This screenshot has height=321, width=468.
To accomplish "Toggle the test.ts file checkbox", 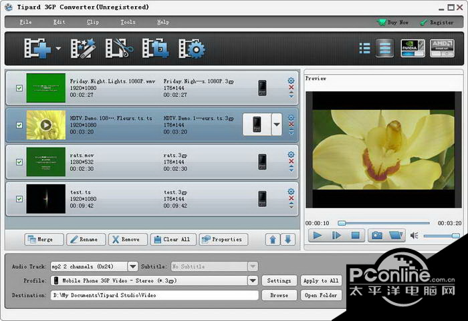I will (x=19, y=198).
